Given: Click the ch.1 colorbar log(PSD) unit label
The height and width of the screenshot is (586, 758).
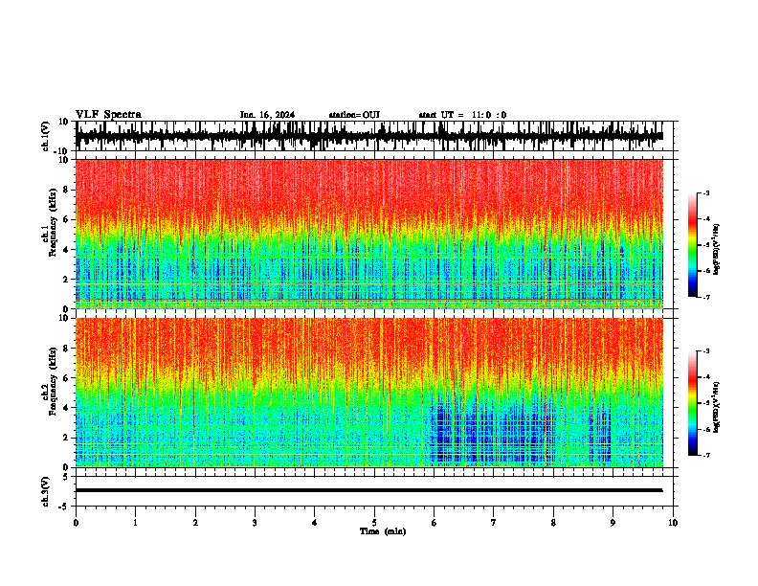Looking at the screenshot, I should (717, 249).
